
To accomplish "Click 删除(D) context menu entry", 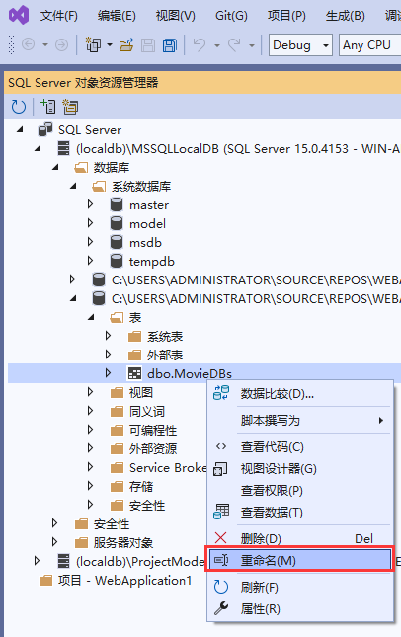I will pos(300,538).
